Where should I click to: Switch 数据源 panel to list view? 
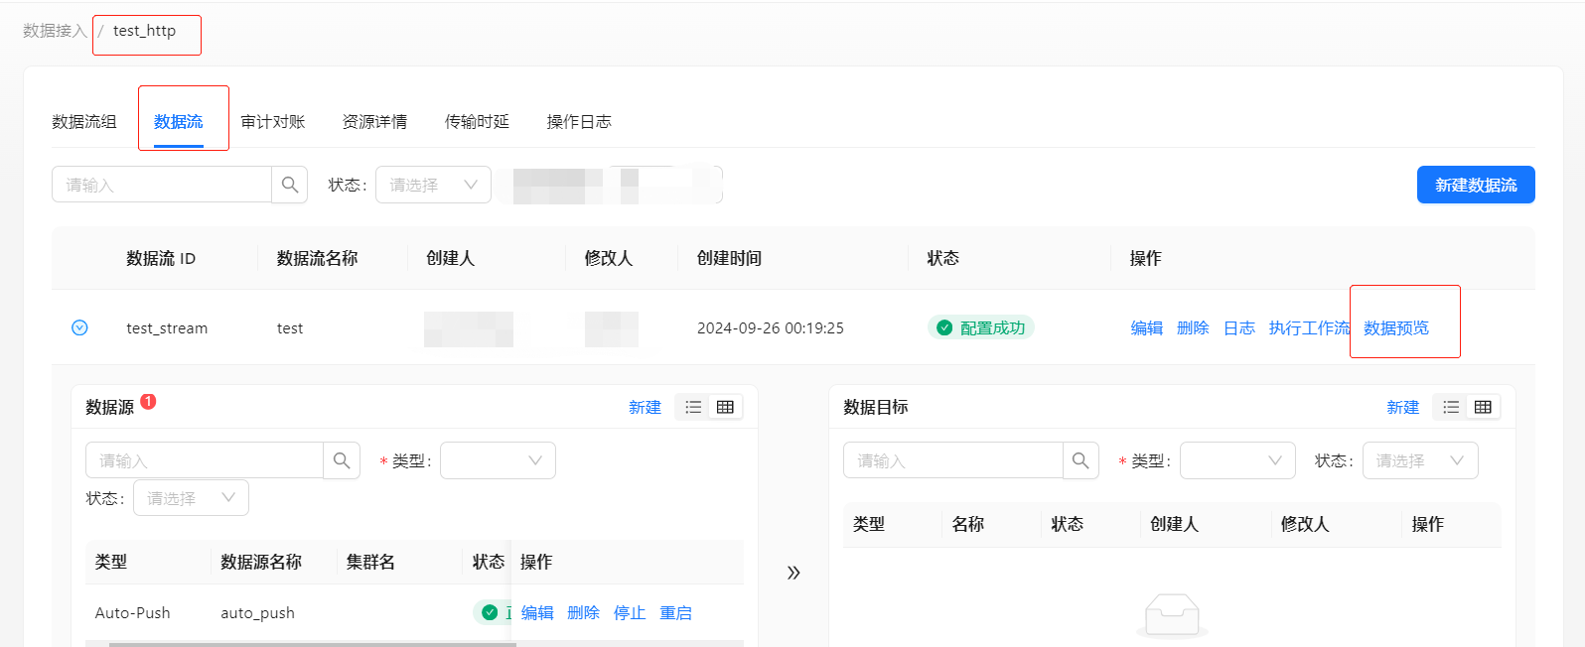coord(693,407)
